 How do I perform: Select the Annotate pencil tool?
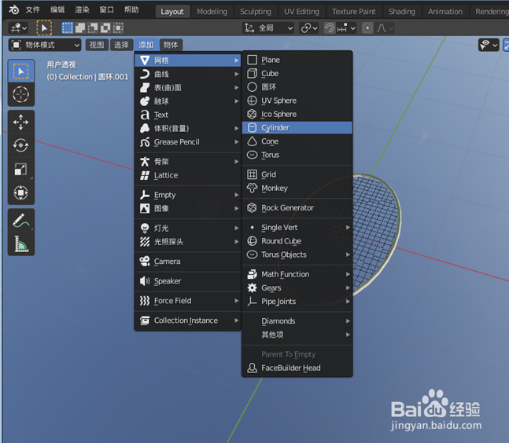tap(21, 221)
